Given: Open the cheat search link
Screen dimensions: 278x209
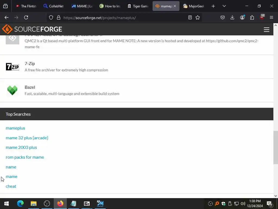Looking at the screenshot, I should [11, 186].
